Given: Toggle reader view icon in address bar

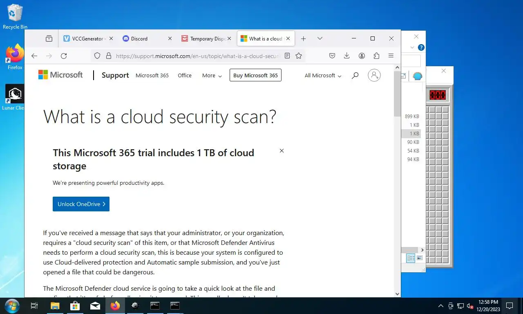Looking at the screenshot, I should tap(287, 56).
